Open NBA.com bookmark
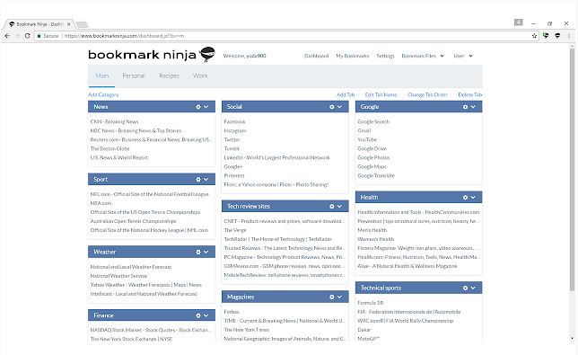 click(x=101, y=203)
